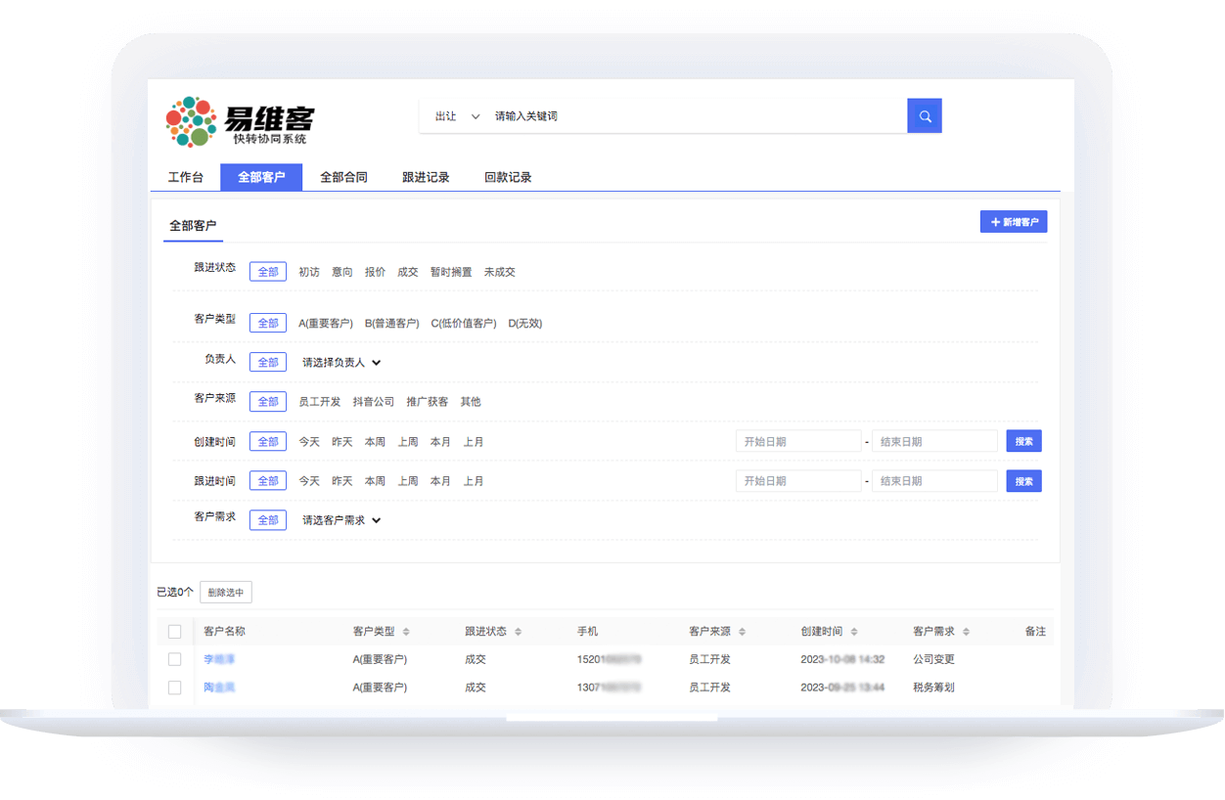This screenshot has width=1225, height=800.
Task: Sort by 客户来源 column arrows
Action: 742,632
